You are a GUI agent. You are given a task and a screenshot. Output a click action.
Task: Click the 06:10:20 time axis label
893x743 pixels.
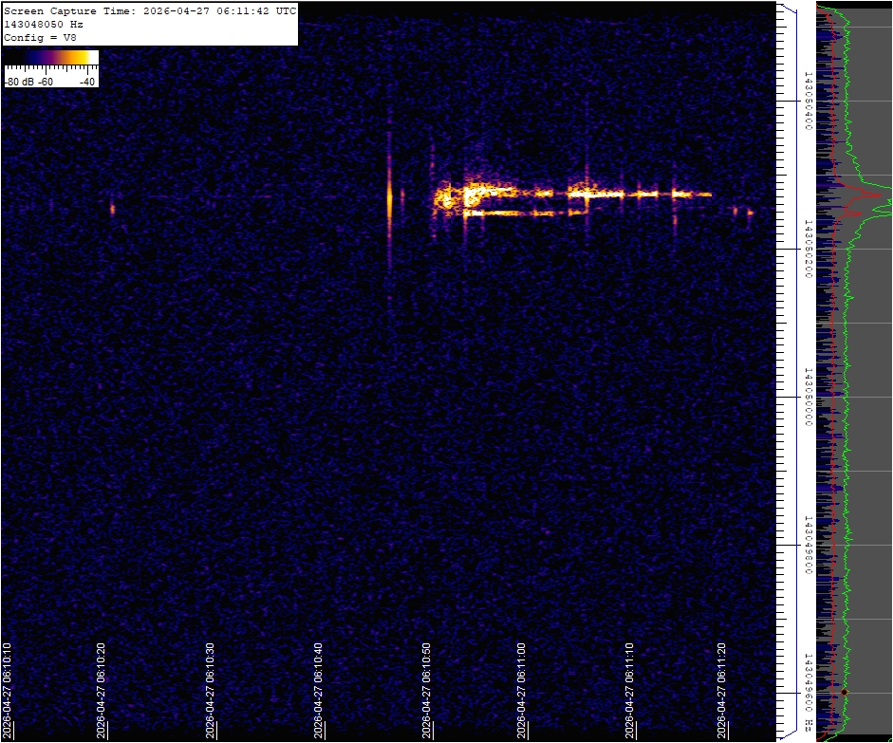(102, 690)
